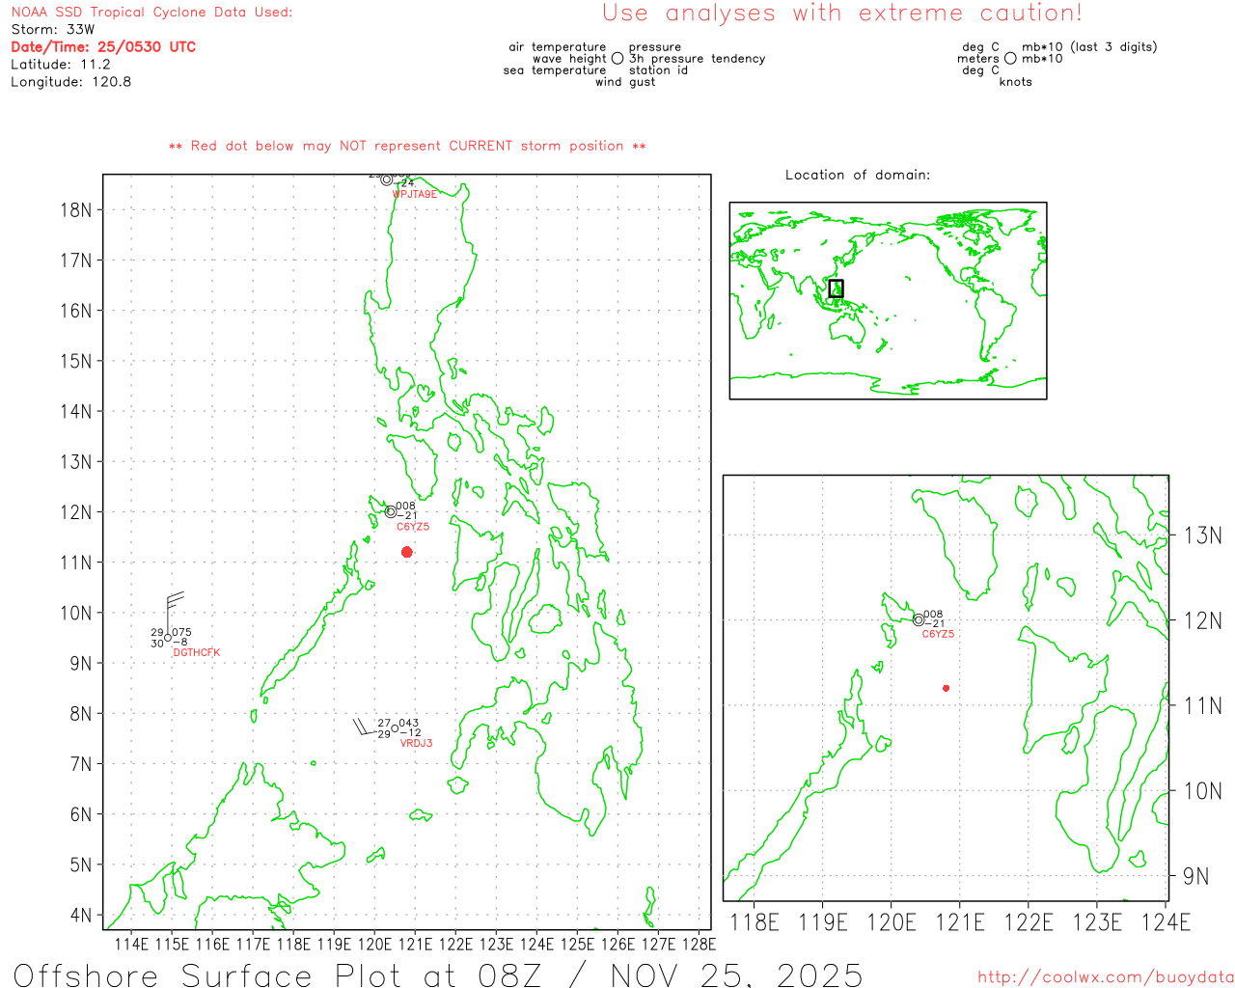Click the 114E longitude label on main map
The height and width of the screenshot is (988, 1235).
point(132,944)
